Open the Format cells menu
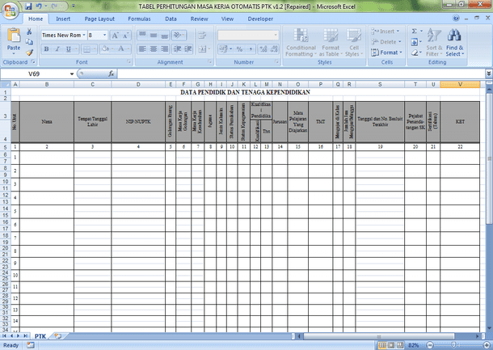This screenshot has height=350, width=493. coord(386,53)
